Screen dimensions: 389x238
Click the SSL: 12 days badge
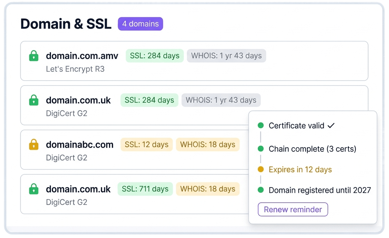point(146,144)
